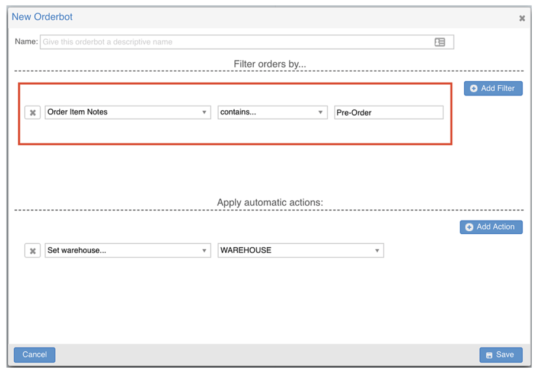
Task: Save the orderbot
Action: [501, 355]
